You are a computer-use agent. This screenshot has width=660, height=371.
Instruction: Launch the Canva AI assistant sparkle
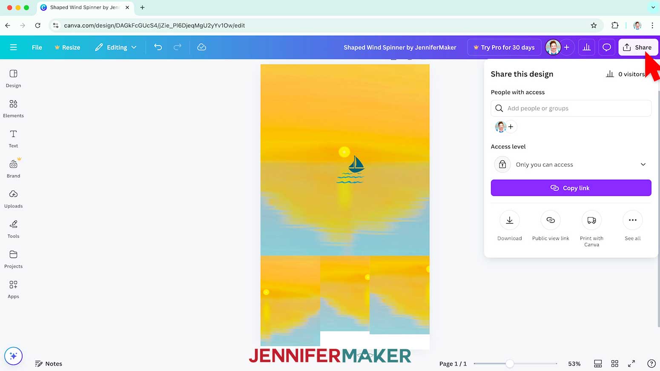click(x=13, y=356)
